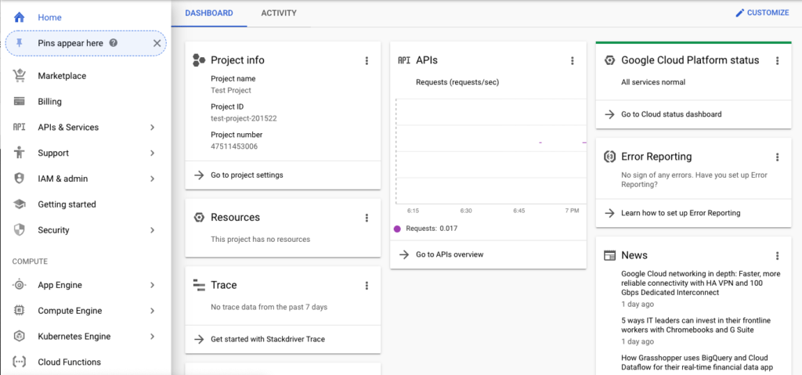
Task: Click the Kubernetes Engine hexagon icon
Action: point(20,336)
